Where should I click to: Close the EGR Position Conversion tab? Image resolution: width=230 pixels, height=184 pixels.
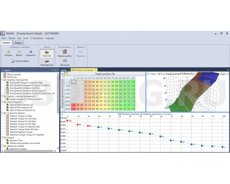tap(96, 70)
